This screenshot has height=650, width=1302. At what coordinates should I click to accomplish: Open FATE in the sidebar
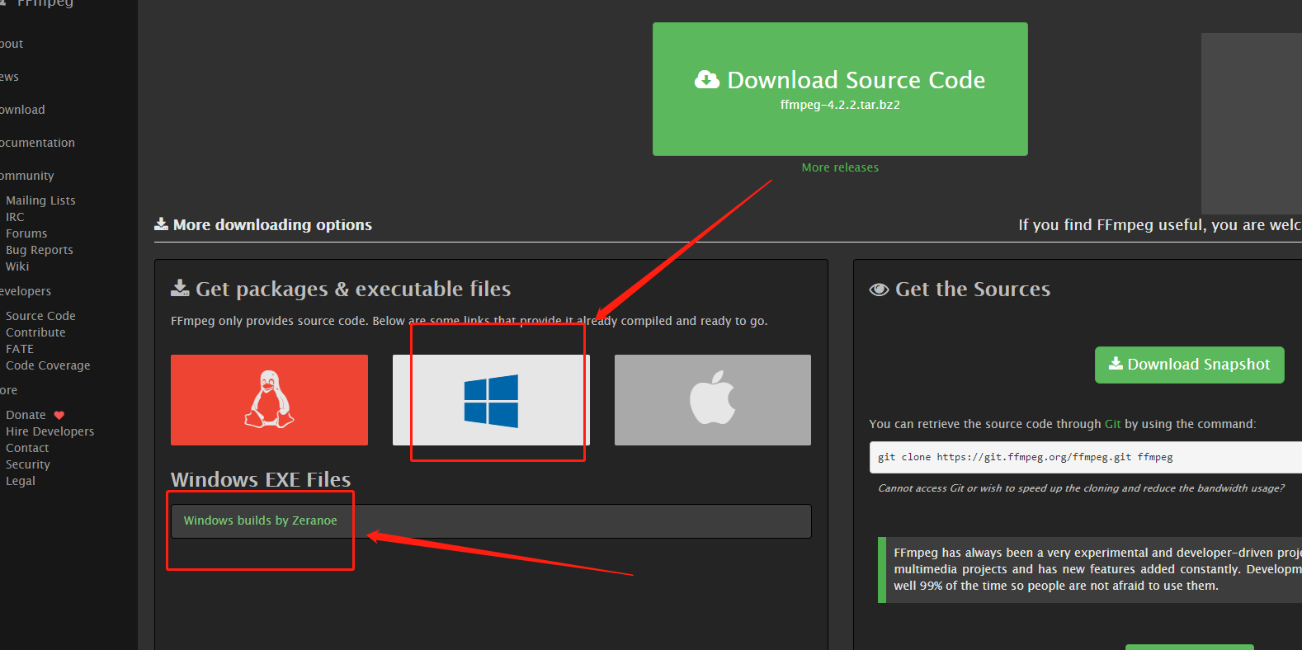[20, 349]
